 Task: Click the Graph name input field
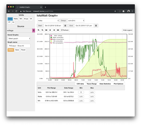click(19, 46)
